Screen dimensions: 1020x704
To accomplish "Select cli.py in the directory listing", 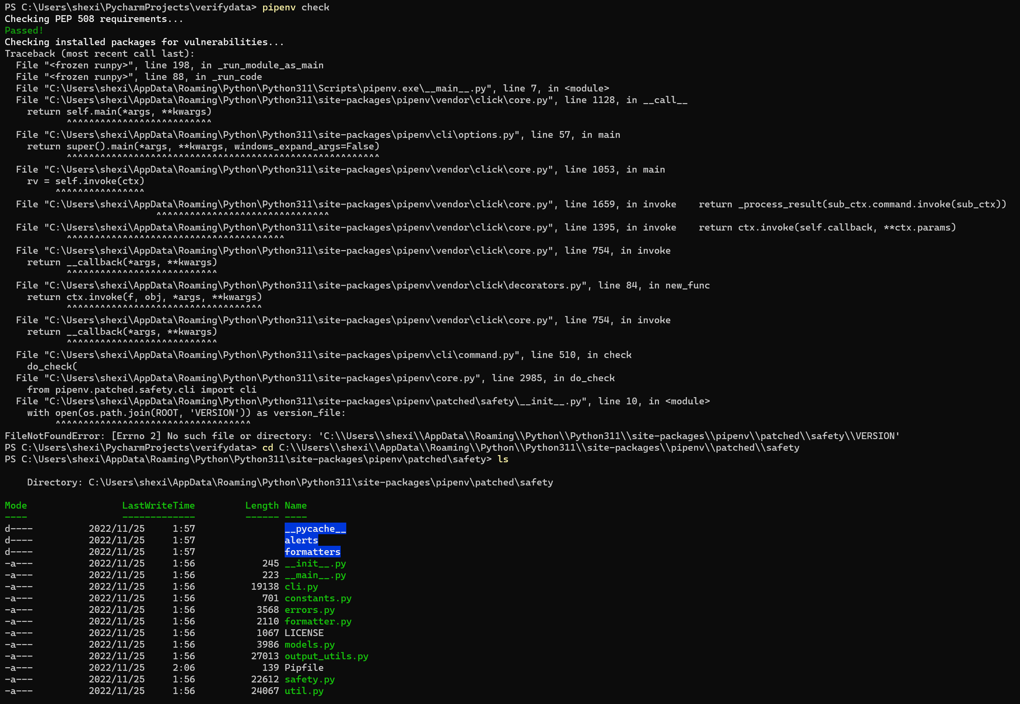I will point(301,587).
